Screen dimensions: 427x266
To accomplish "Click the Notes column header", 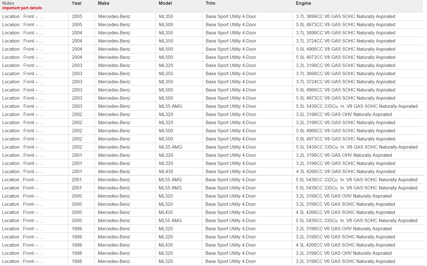I will tap(8, 3).
